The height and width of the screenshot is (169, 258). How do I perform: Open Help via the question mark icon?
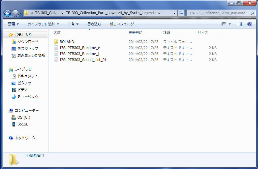click(x=249, y=24)
